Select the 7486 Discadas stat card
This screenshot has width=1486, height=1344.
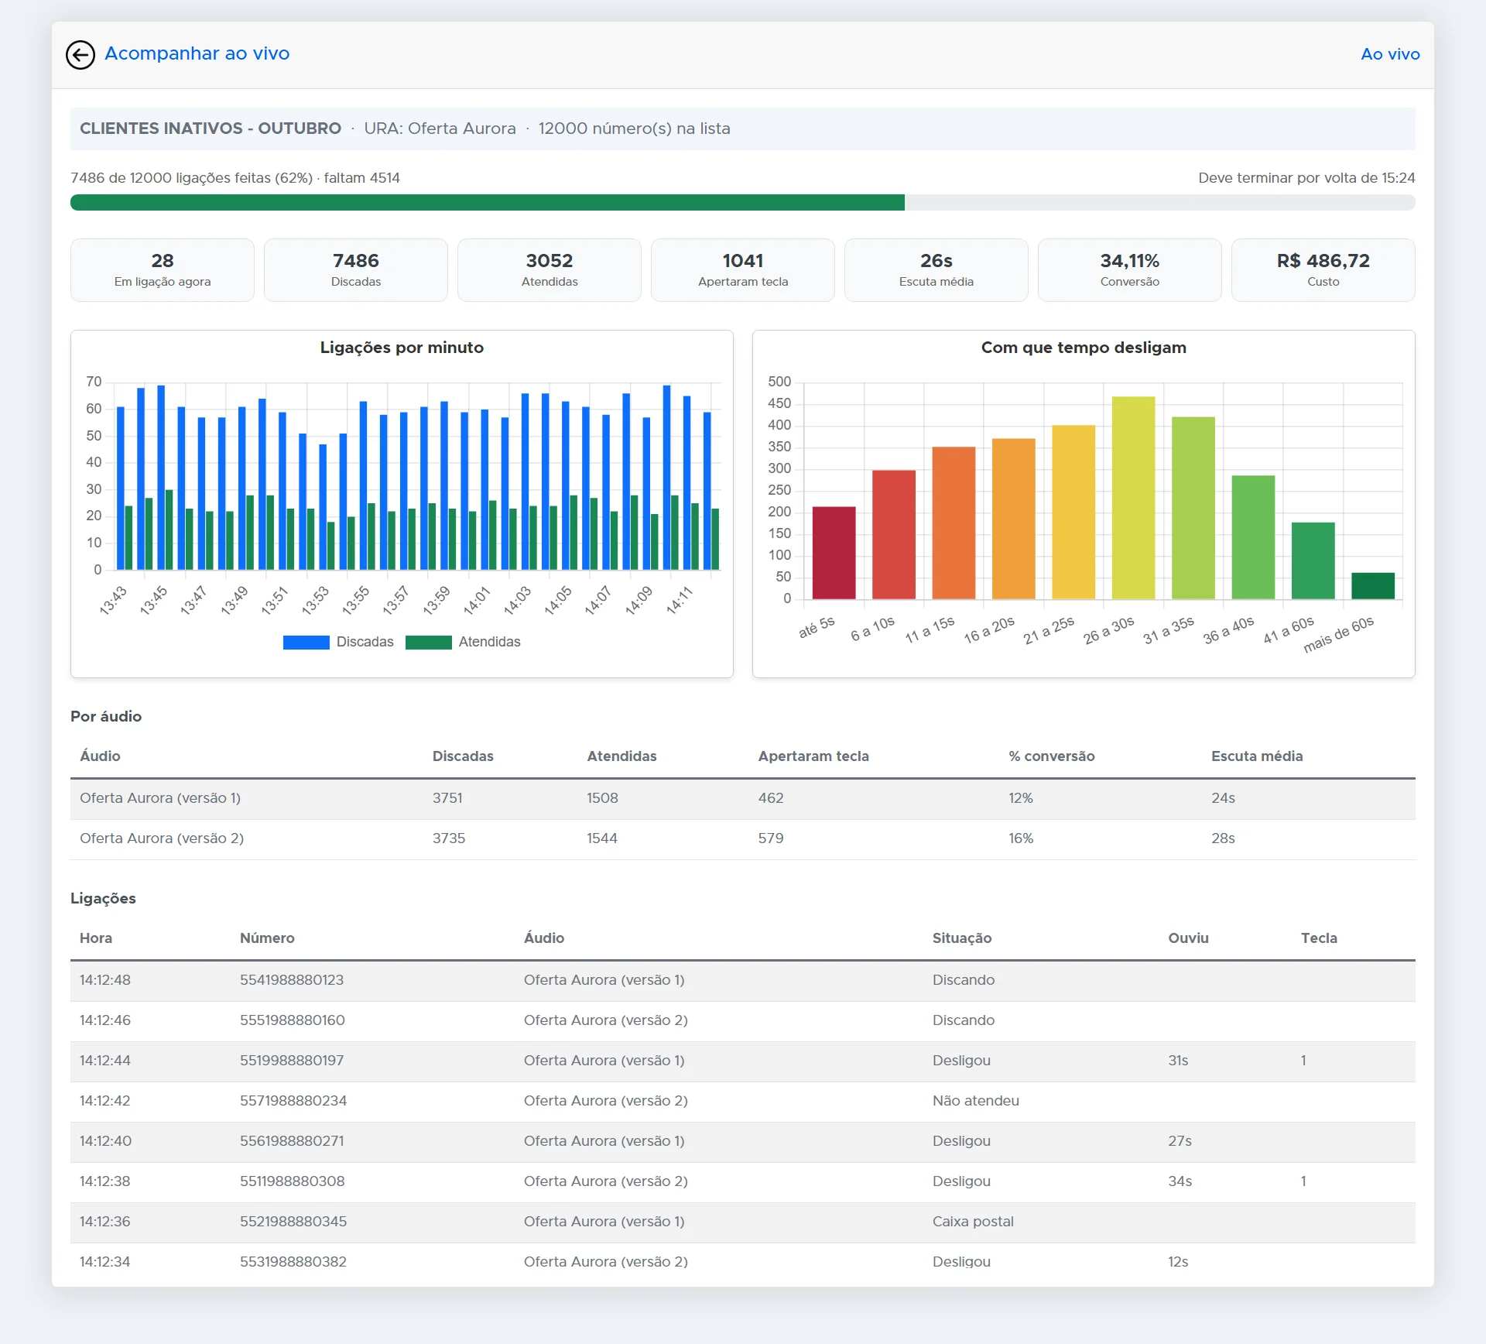pyautogui.click(x=356, y=270)
